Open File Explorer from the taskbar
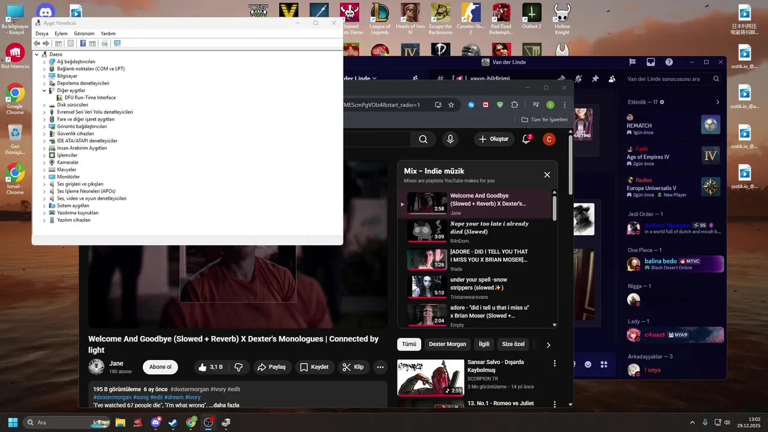768x432 pixels. click(x=120, y=422)
